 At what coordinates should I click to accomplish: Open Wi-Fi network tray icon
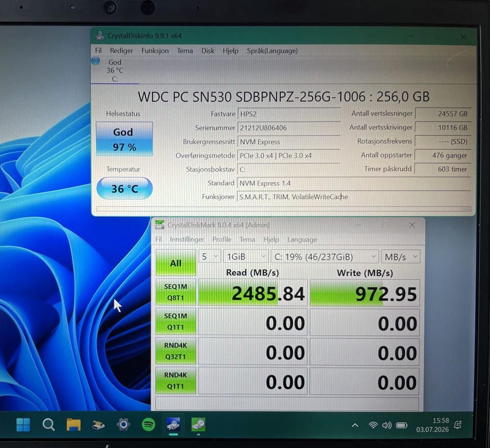coord(373,425)
